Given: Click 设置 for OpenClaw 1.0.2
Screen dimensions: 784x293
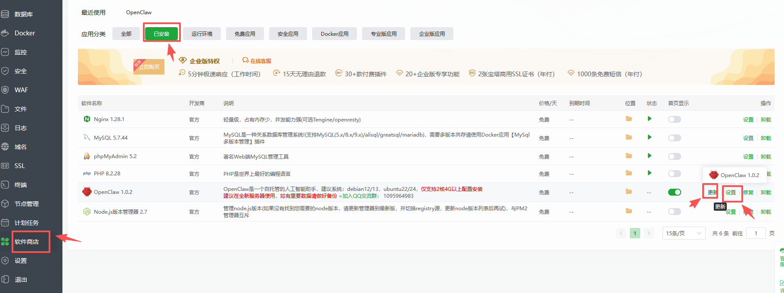Looking at the screenshot, I should (x=731, y=192).
